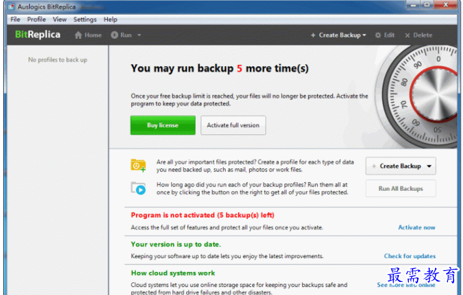Viewport: 463px width, 295px height.
Task: Expand the Run dropdown arrow
Action: 139,35
